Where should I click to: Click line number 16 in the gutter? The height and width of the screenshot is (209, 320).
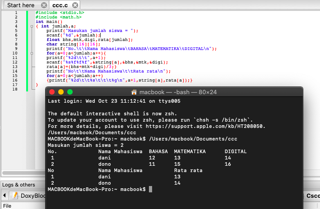click(15, 80)
